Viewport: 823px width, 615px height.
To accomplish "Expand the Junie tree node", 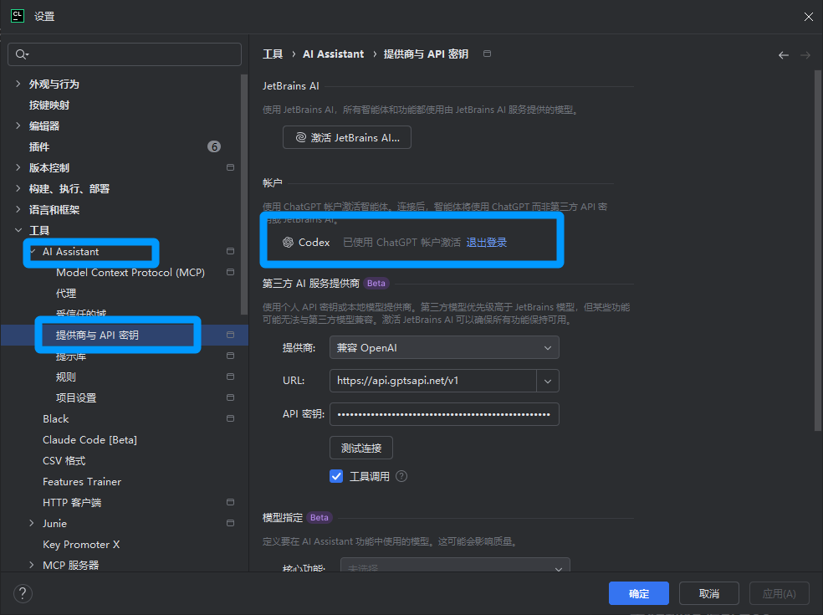I will tap(32, 523).
